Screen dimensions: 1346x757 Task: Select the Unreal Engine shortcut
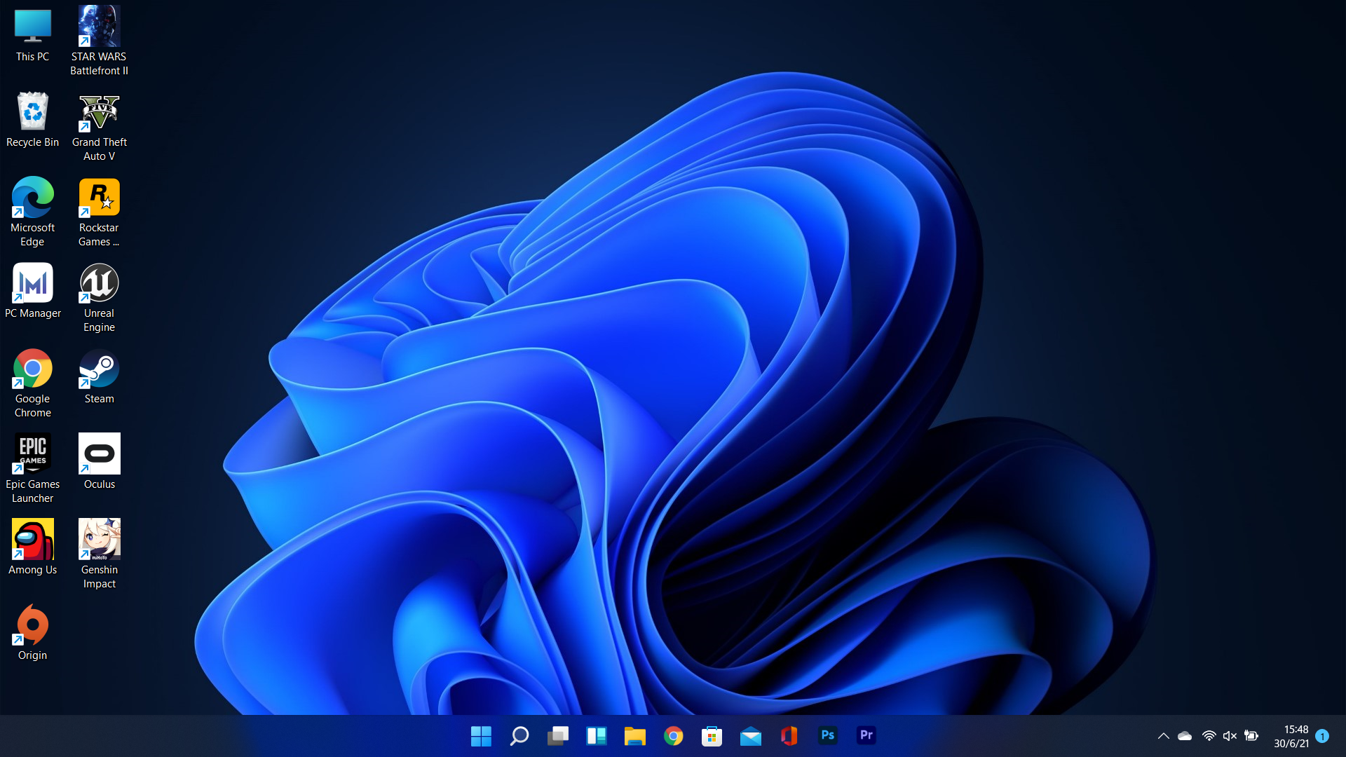[x=99, y=297]
